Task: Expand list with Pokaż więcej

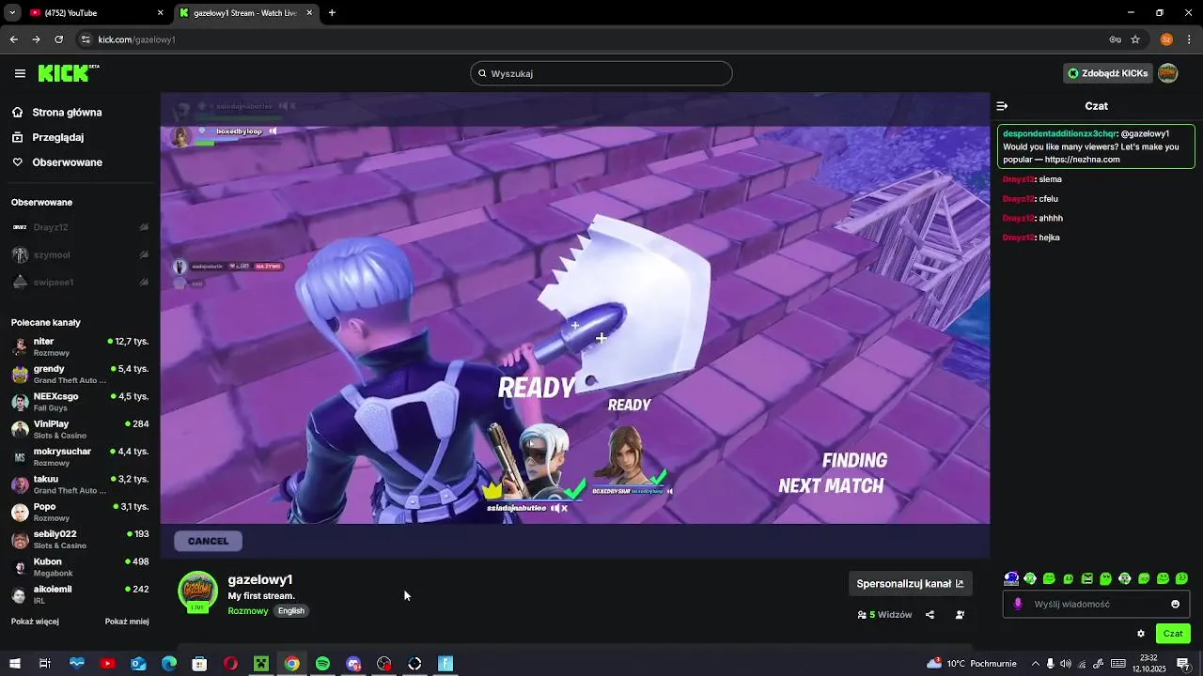Action: tap(35, 622)
